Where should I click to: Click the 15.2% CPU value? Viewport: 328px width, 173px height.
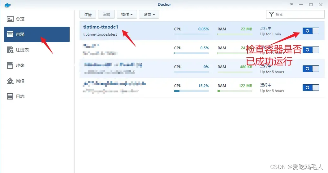(204, 86)
